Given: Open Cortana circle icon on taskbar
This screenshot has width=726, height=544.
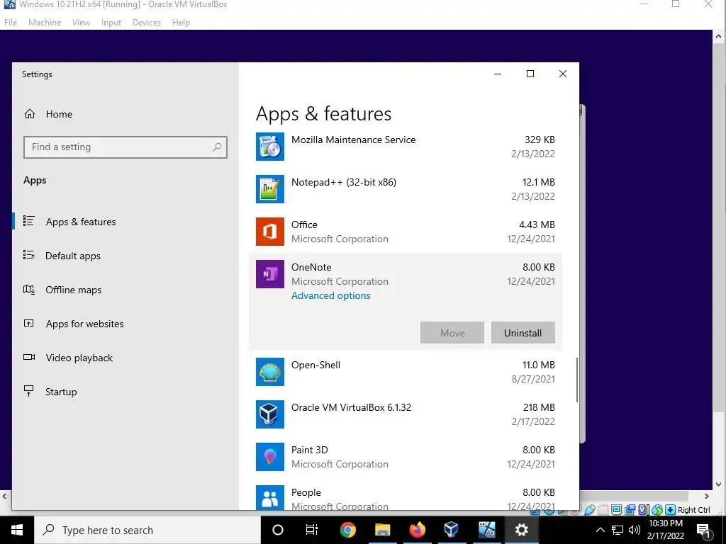Looking at the screenshot, I should [278, 530].
